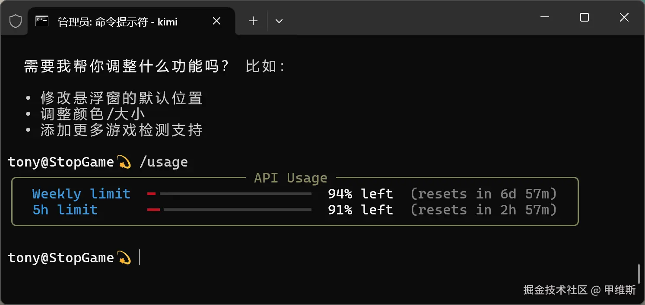Click the command prompt icon on kimi tab
The width and height of the screenshot is (645, 305).
[41, 21]
